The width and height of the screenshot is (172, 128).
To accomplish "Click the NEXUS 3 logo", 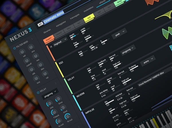I will click(21, 34).
